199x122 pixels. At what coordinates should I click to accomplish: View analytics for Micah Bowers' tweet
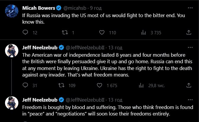point(144,32)
